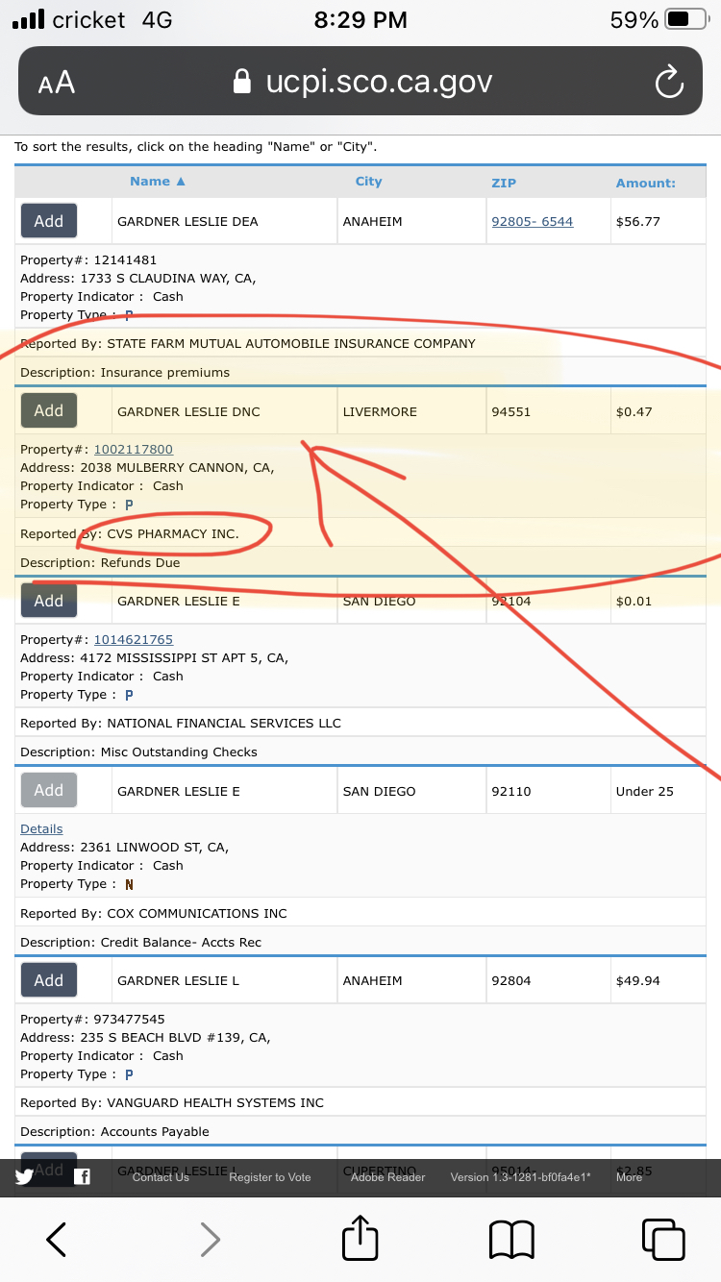The width and height of the screenshot is (721, 1282).
Task: Tap the Safari back arrow
Action: coord(57,1240)
